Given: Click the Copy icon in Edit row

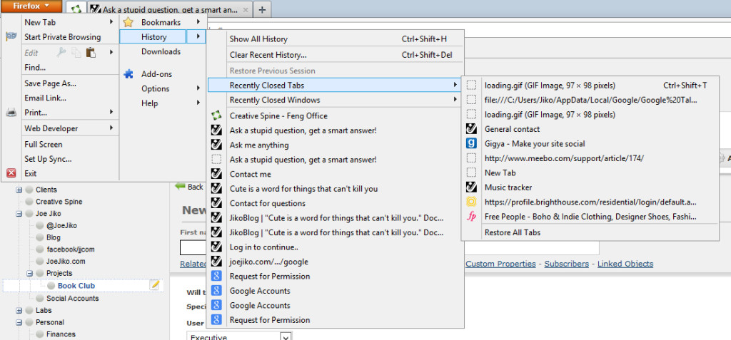Looking at the screenshot, I should (76, 53).
